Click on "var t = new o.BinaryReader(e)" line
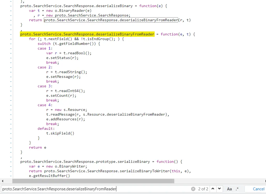The image size is (266, 194). pyautogui.click(x=60, y=10)
